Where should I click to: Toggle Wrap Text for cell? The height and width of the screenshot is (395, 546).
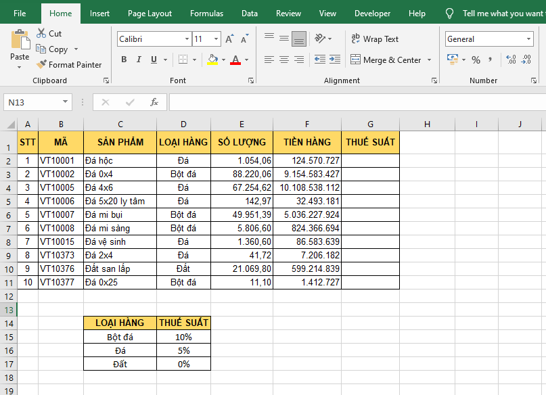(375, 39)
